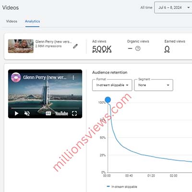Click the All time label
The image size is (192, 192).
(x=146, y=8)
